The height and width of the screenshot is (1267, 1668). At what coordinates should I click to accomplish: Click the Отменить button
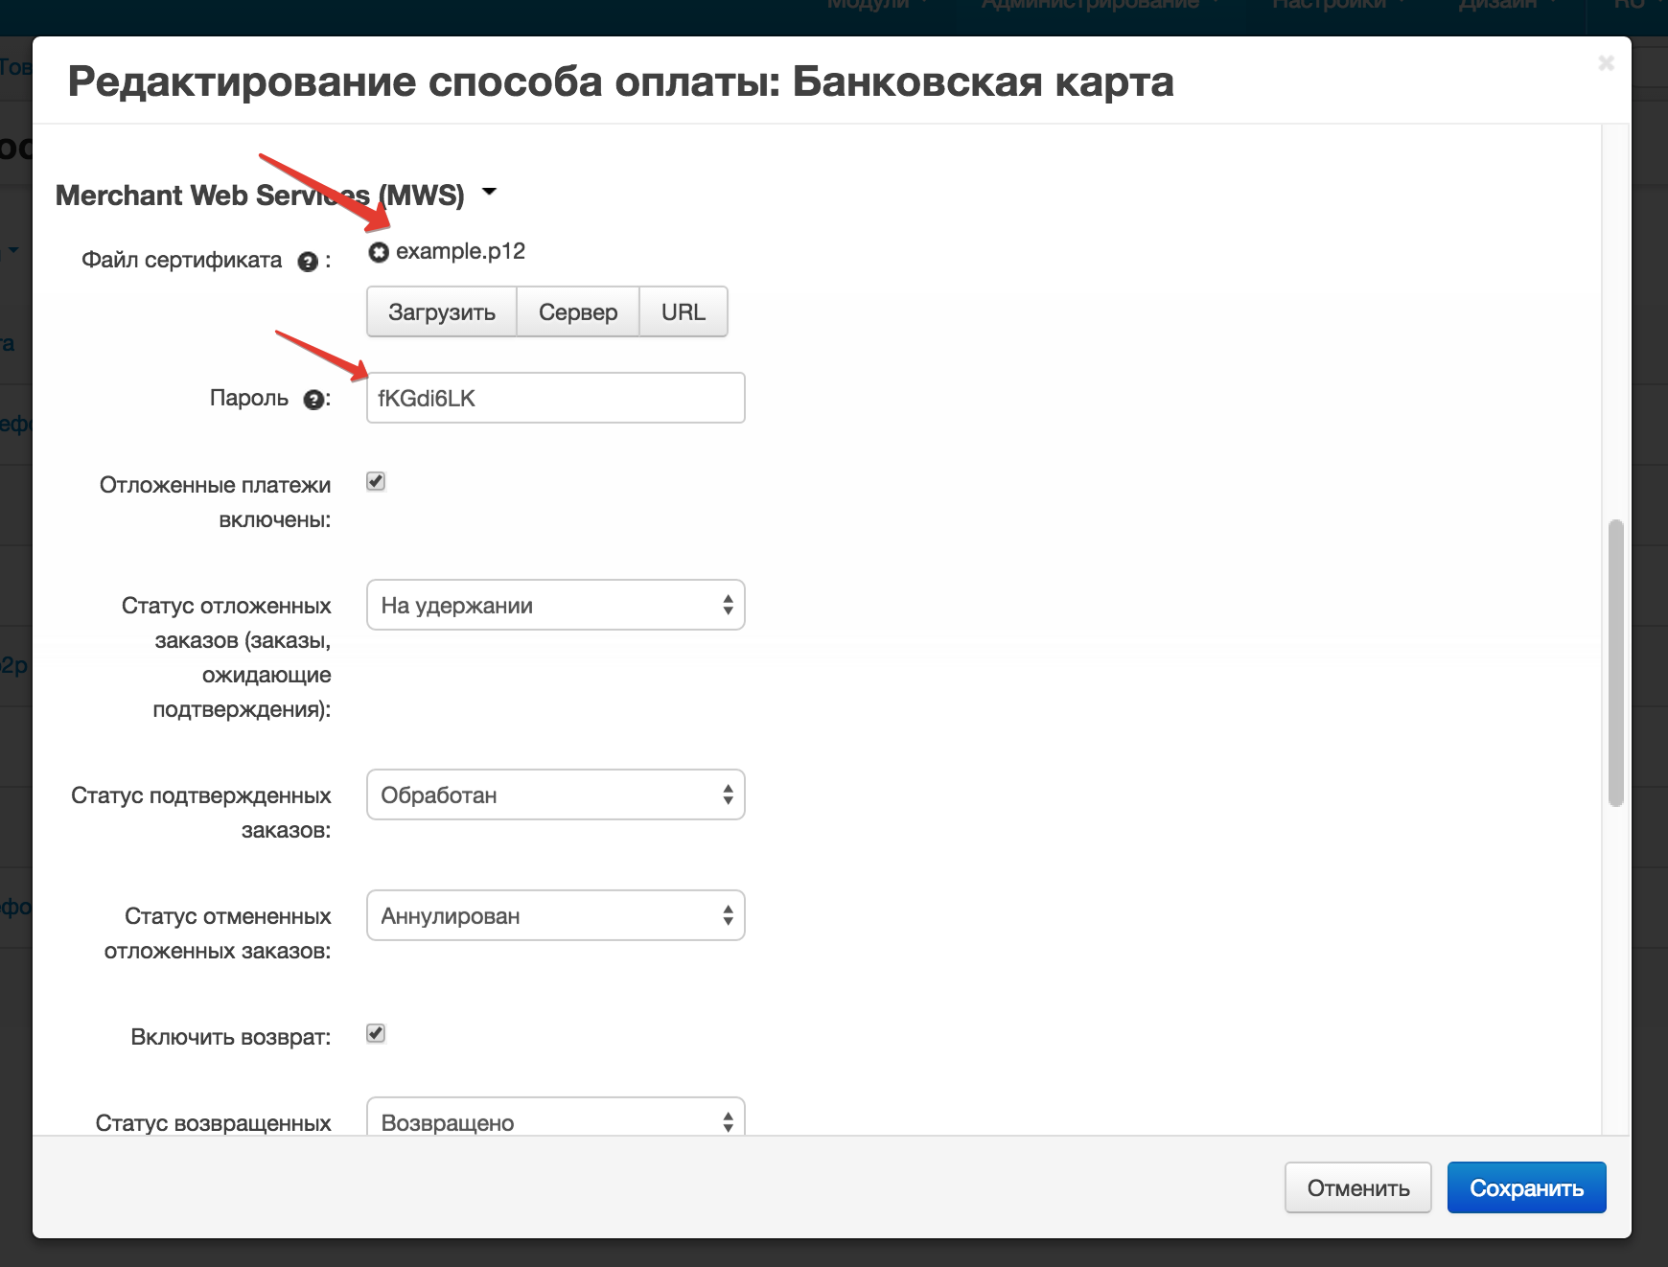coord(1357,1187)
